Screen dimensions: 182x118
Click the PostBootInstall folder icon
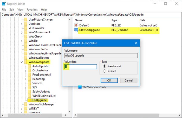click(x=29, y=75)
